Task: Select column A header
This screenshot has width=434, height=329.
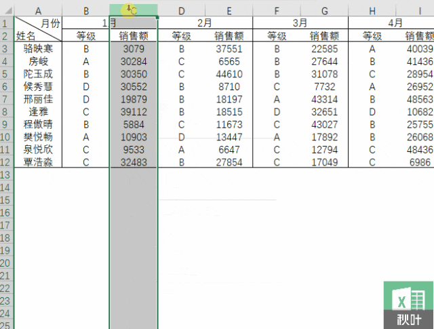Action: [x=38, y=11]
